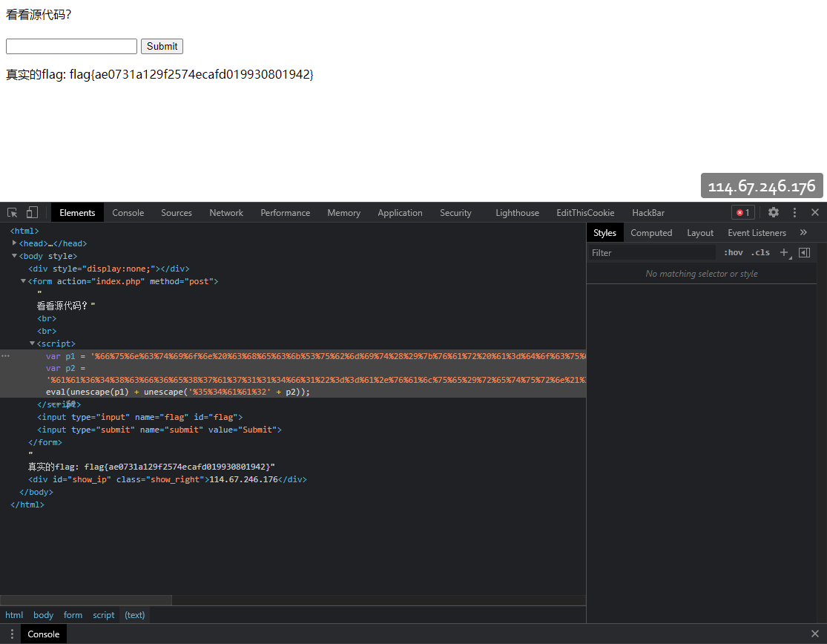Toggle the device toolbar icon
Image resolution: width=827 pixels, height=644 pixels.
tap(32, 212)
